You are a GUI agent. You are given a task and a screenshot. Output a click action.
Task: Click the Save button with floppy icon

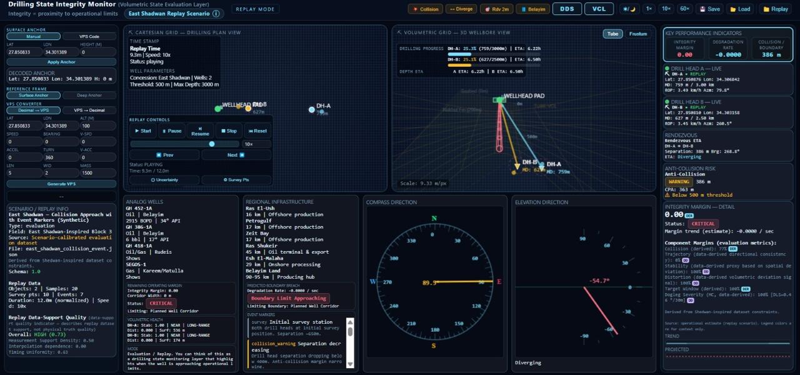[710, 9]
